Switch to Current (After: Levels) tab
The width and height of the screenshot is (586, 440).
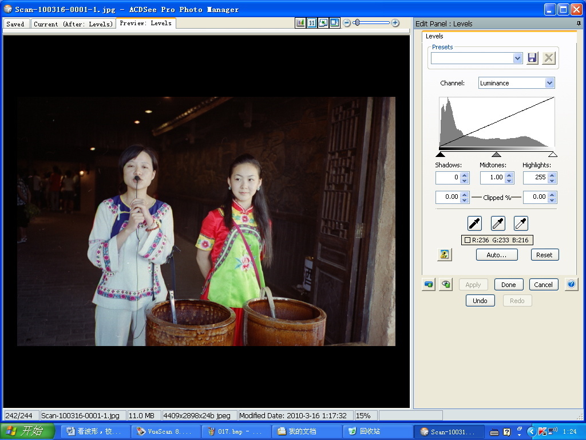[x=73, y=24]
